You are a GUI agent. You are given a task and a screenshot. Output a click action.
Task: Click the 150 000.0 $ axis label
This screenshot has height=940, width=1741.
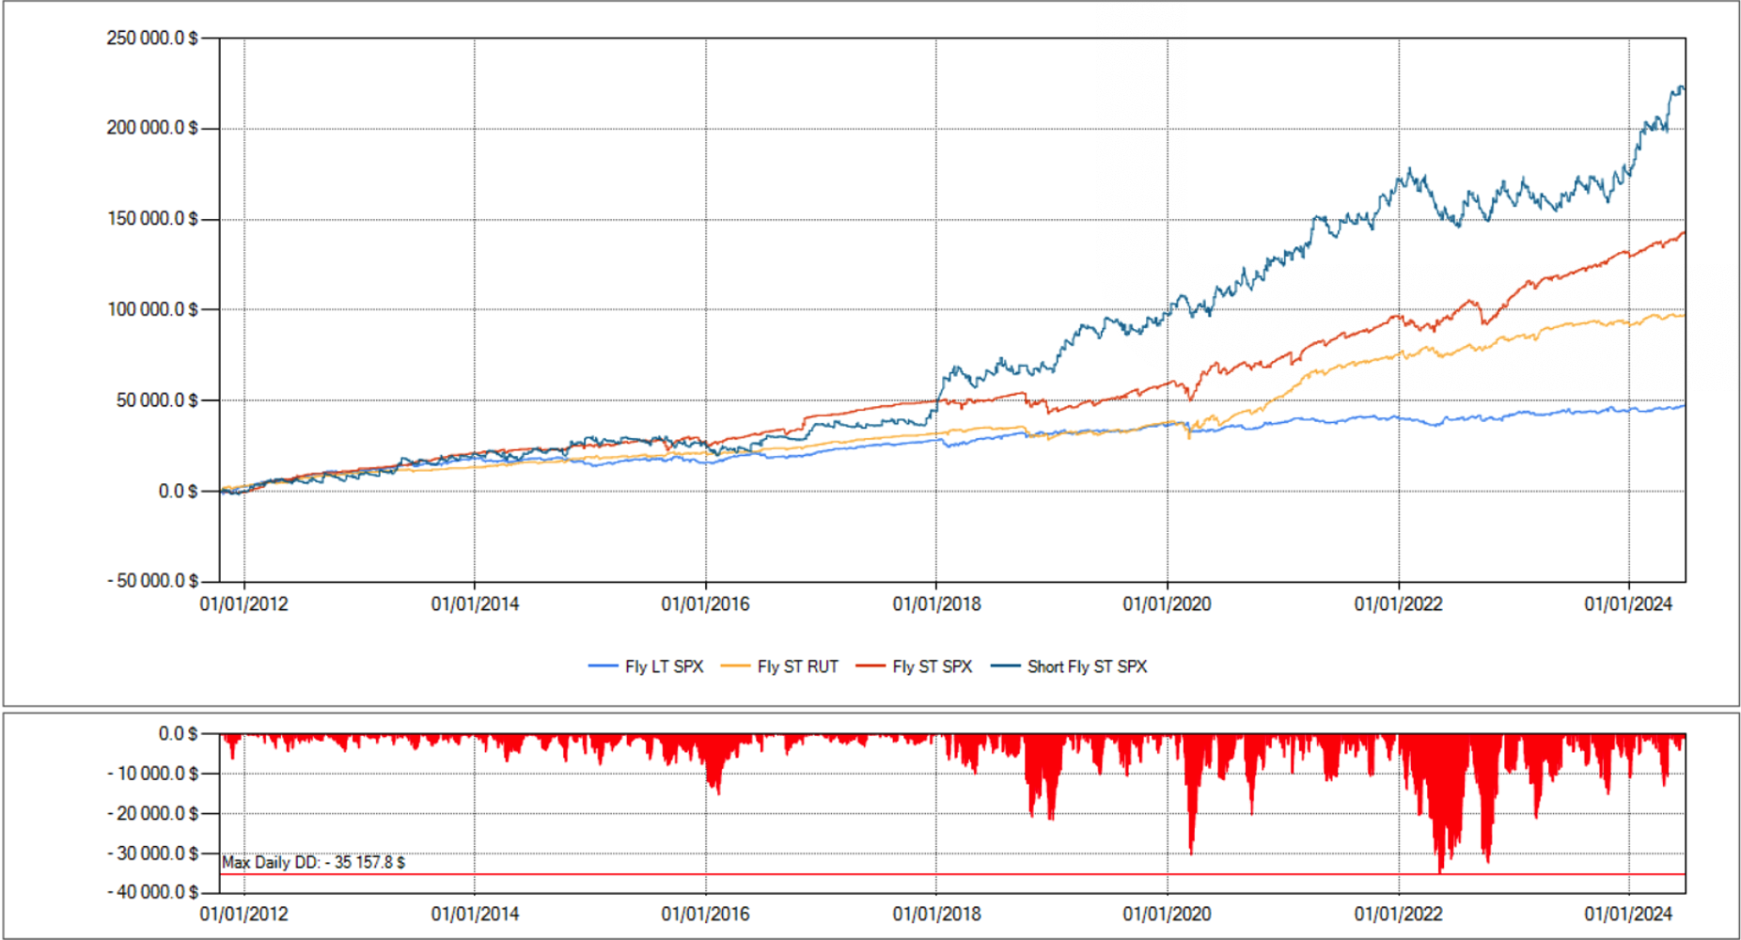pos(152,219)
